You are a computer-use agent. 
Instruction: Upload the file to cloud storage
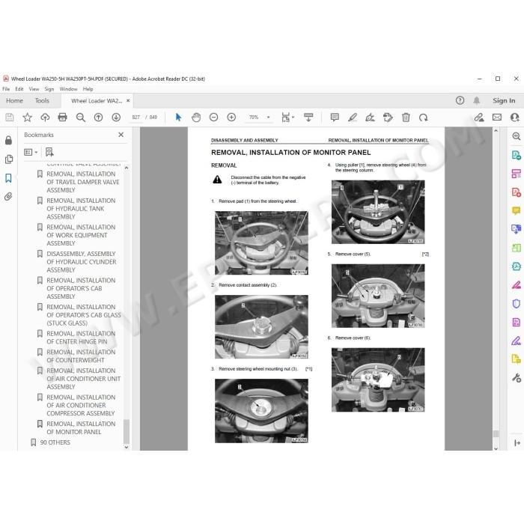tap(45, 118)
